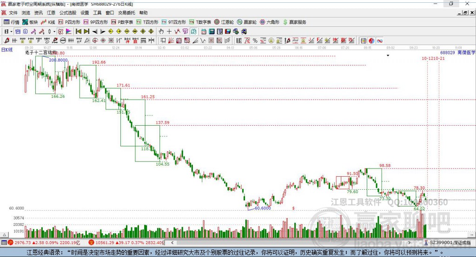Viewport: 476px width, 257px height.
Task: Restore the inner chart window
Action: pos(465,13)
